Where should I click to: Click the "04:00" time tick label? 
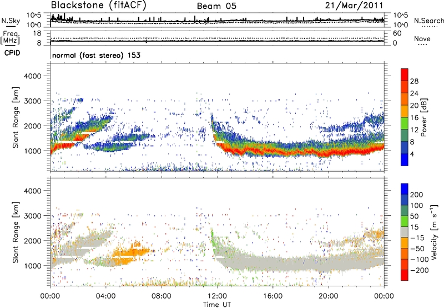point(105,296)
